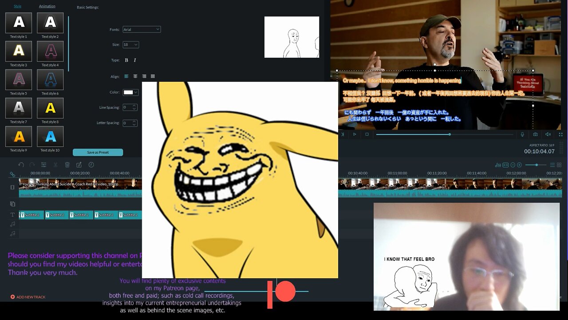Increase the Line Spacing value
The image size is (568, 320).
134,106
